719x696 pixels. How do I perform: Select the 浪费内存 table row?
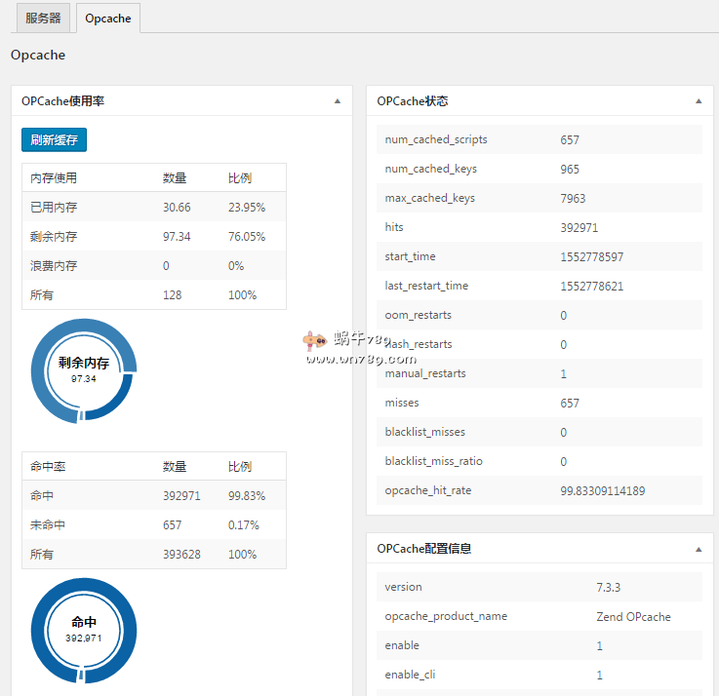point(153,266)
